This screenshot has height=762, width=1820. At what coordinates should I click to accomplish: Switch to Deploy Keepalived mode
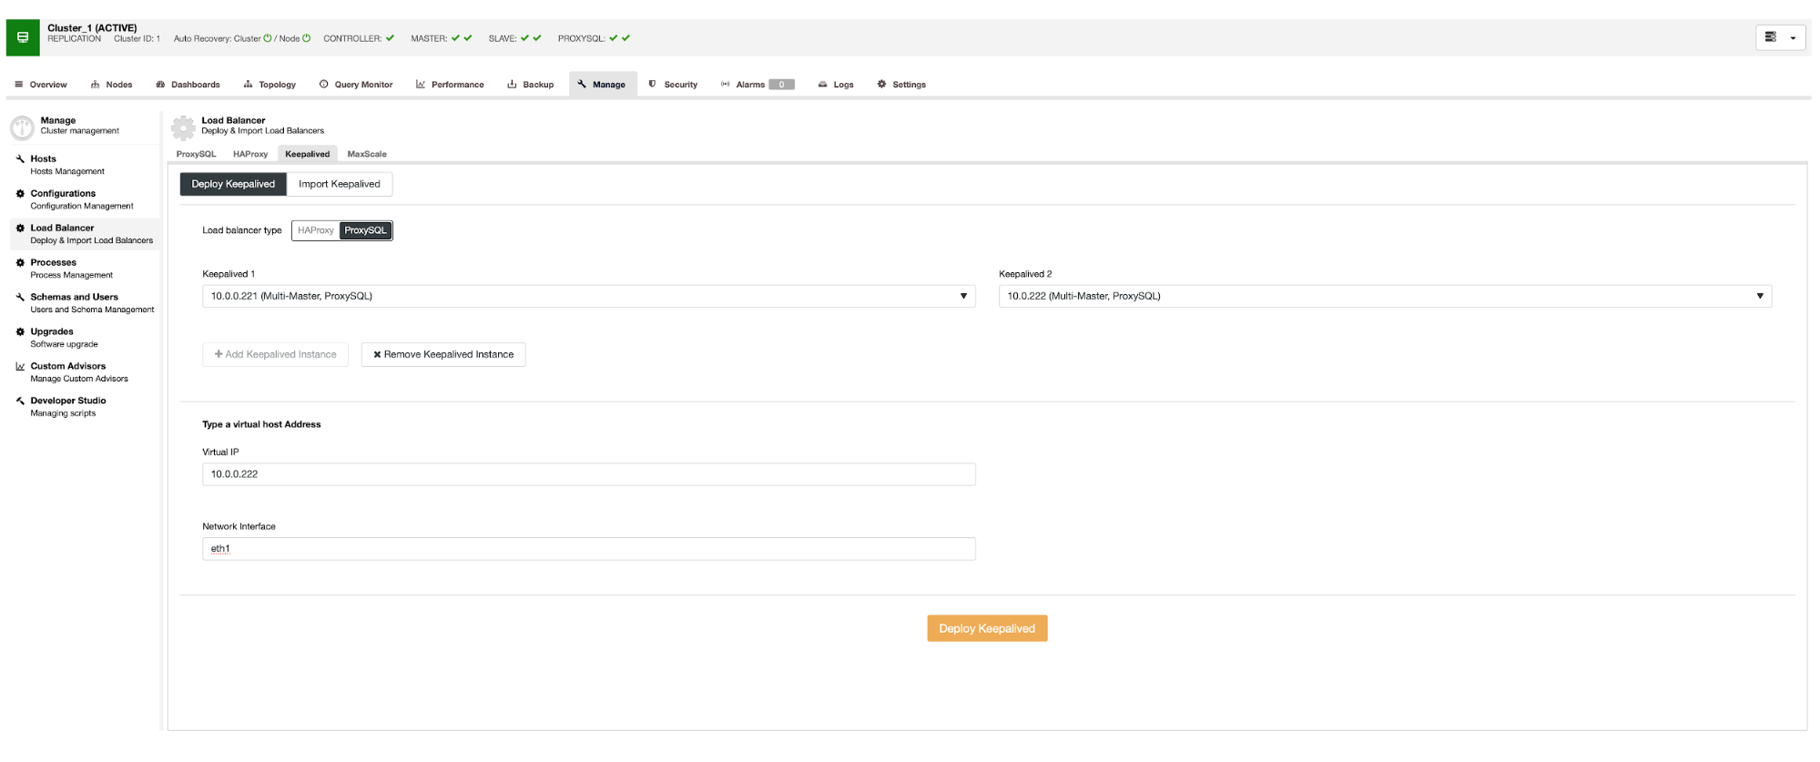coord(233,184)
